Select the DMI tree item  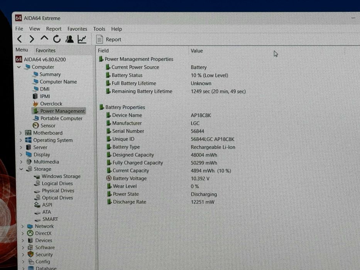click(41, 89)
